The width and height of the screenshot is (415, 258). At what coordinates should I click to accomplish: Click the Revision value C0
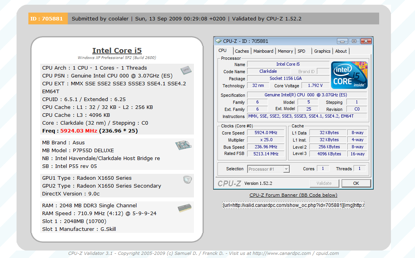[x=357, y=109]
